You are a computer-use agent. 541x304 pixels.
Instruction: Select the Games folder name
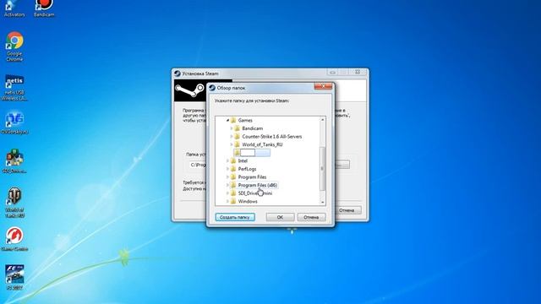[x=245, y=120]
